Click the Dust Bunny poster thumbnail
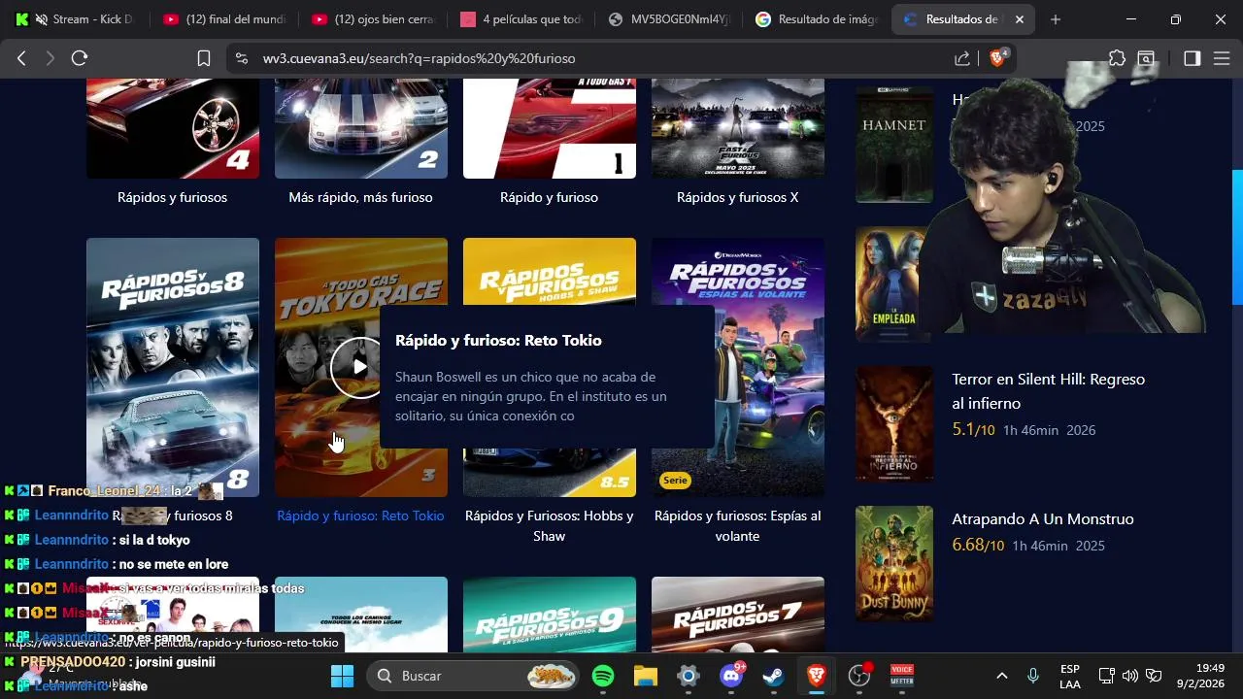The width and height of the screenshot is (1243, 699). [894, 564]
